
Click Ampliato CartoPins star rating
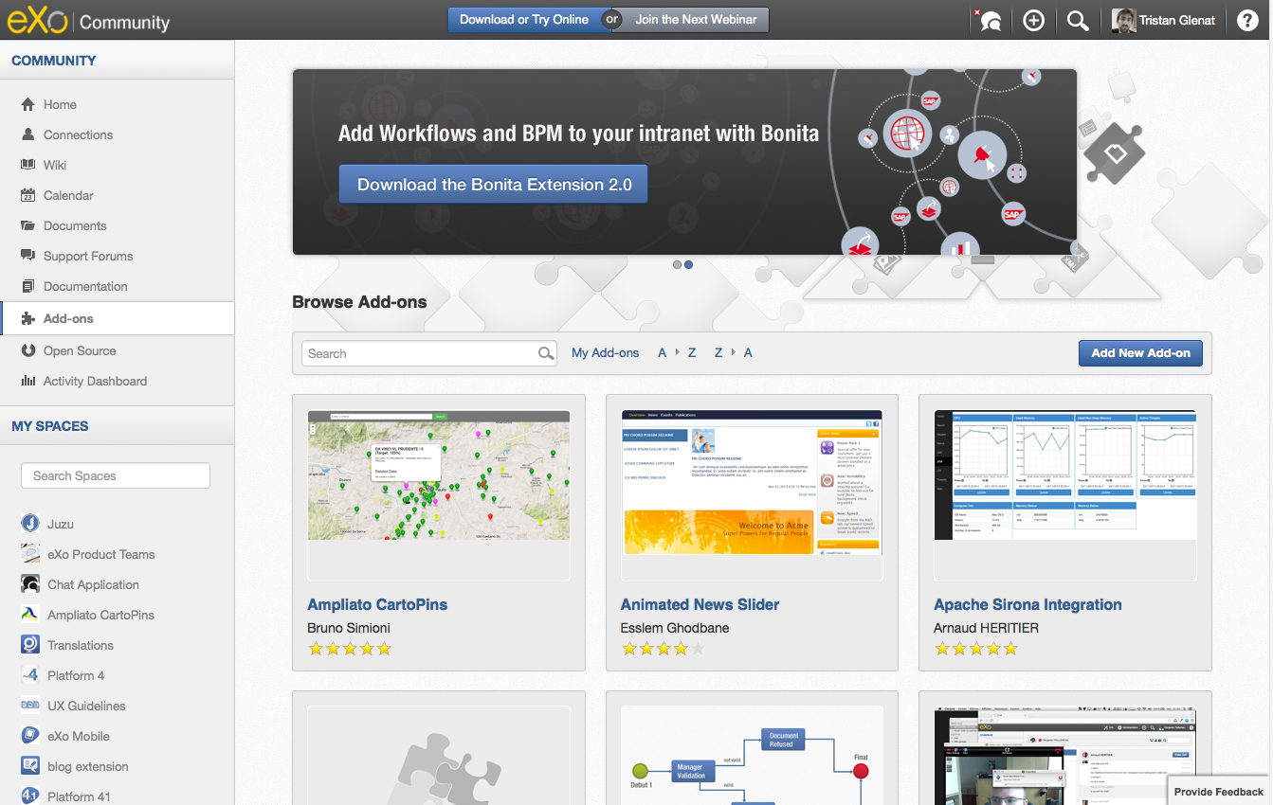[x=350, y=649]
